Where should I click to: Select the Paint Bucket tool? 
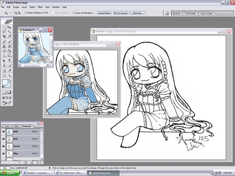click(9, 51)
